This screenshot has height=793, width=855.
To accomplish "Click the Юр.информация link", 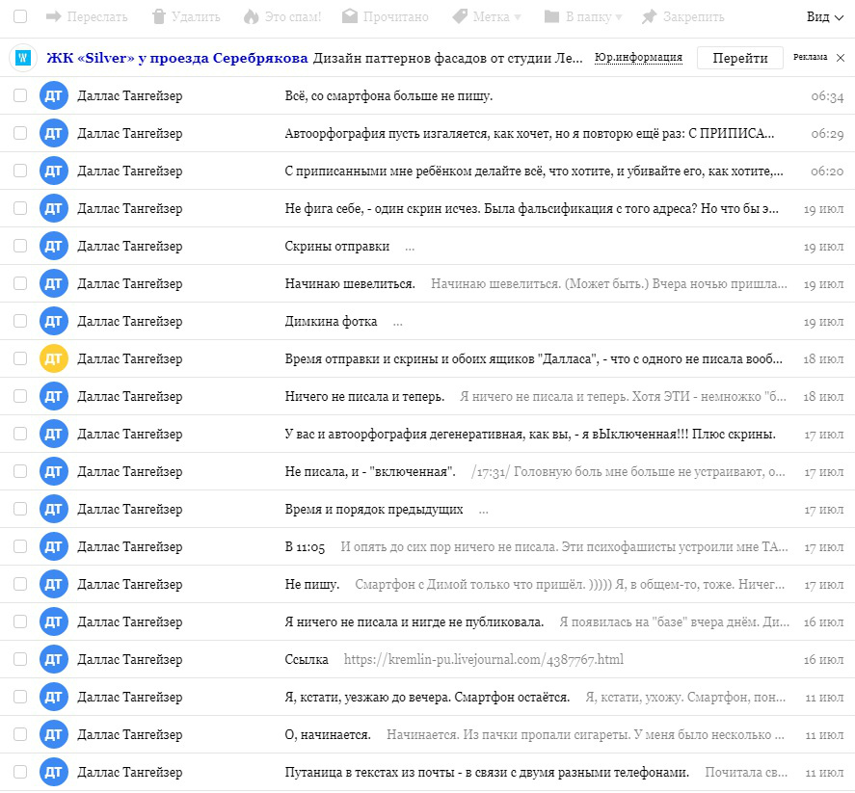I will tap(638, 58).
